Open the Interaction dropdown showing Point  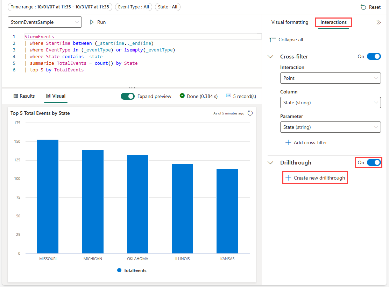pos(330,78)
